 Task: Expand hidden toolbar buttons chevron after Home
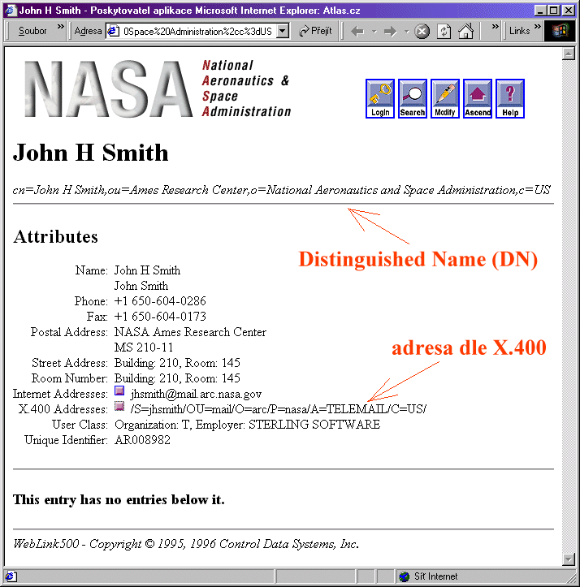pyautogui.click(x=496, y=27)
